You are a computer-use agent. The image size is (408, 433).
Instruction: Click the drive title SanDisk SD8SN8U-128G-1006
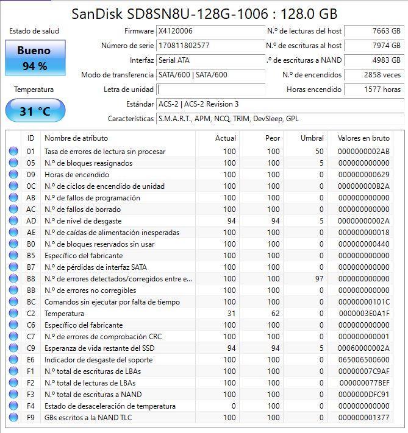point(170,14)
